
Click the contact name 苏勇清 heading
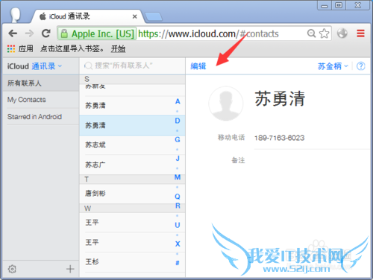(280, 98)
